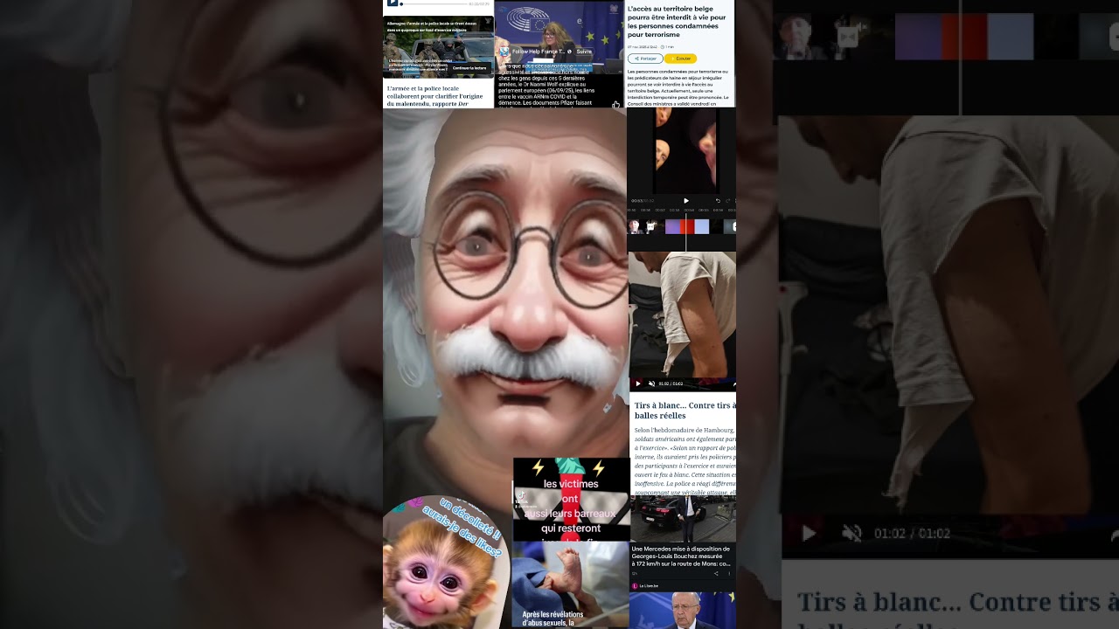Click the 'Suivre' follow button
1119x629 pixels.
point(584,52)
